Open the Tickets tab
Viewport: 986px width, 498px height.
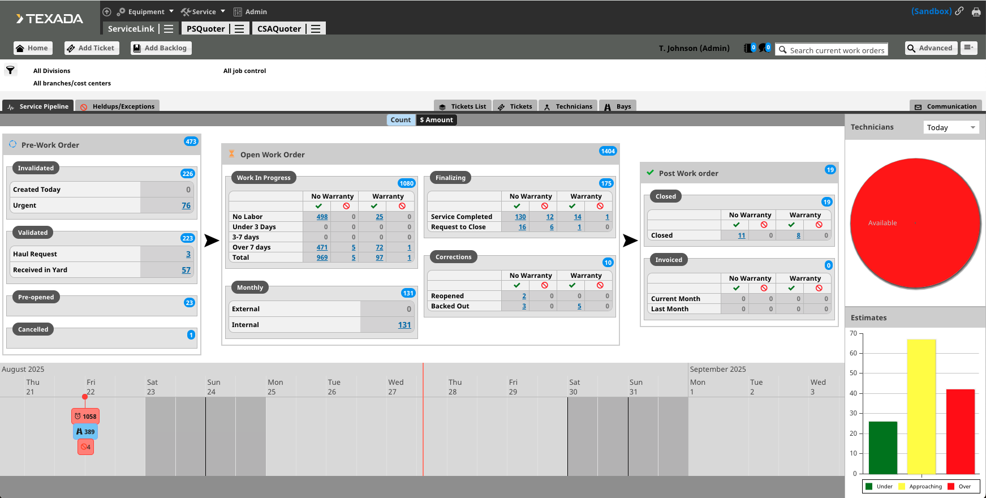coord(515,106)
